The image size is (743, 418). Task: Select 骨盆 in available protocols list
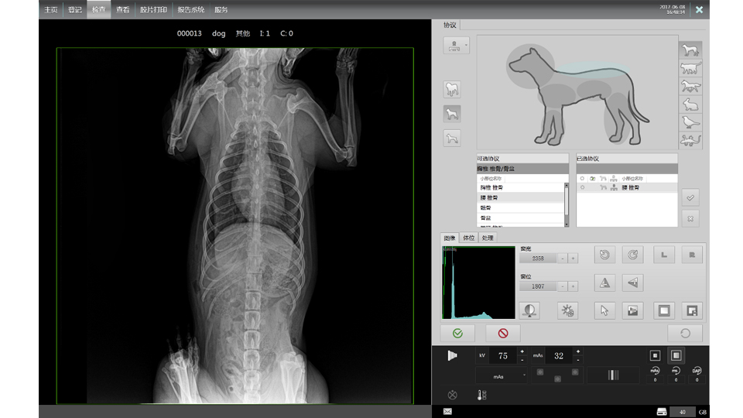485,218
